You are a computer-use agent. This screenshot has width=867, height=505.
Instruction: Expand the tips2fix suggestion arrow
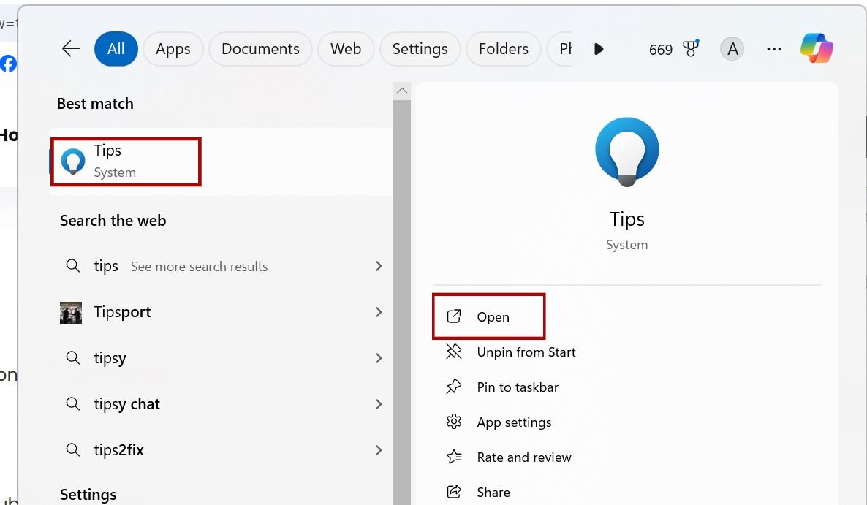pyautogui.click(x=379, y=450)
